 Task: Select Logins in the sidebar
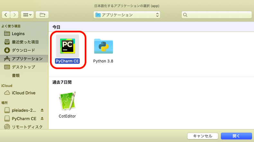[24, 33]
